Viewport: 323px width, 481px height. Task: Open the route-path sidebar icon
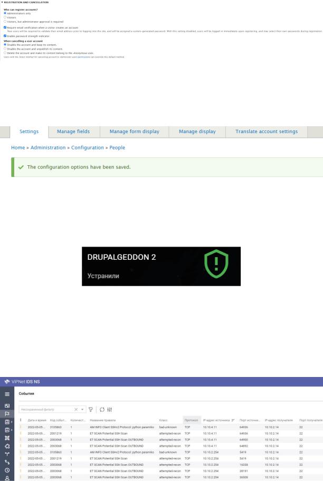(x=7, y=462)
